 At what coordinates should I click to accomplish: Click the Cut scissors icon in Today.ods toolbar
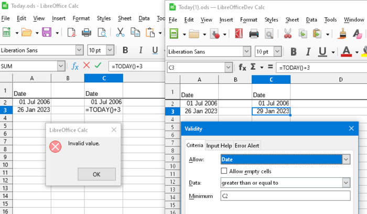[120, 33]
